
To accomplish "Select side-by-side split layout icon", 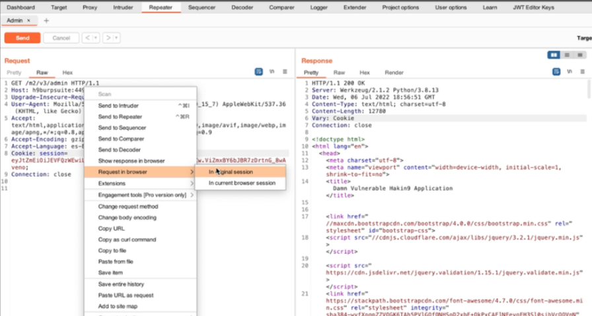I will [x=554, y=55].
